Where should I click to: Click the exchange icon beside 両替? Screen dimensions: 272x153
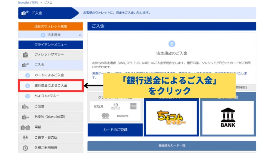click(25, 128)
